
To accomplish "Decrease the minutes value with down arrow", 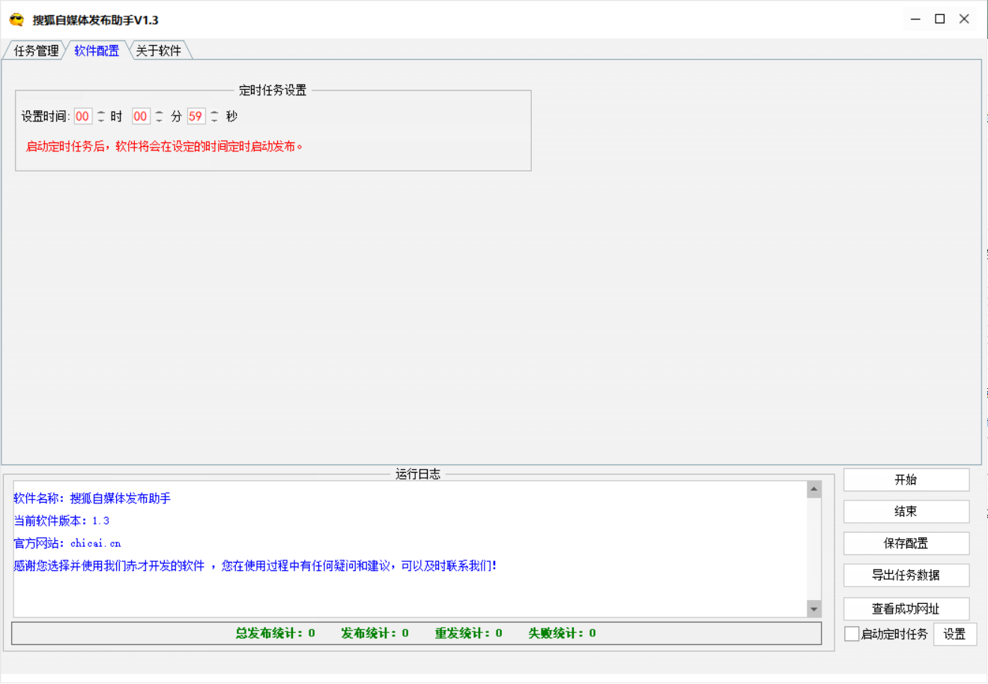I will 159,120.
